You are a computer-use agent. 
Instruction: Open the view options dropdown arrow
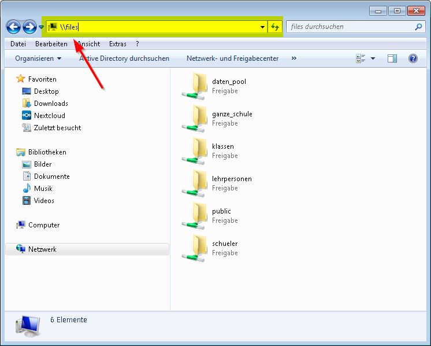pos(373,58)
